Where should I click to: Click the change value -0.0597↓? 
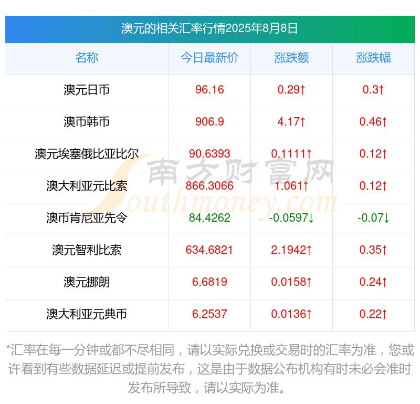291,218
